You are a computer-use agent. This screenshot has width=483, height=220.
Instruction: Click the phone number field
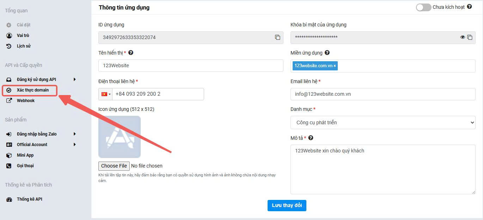[x=158, y=94]
